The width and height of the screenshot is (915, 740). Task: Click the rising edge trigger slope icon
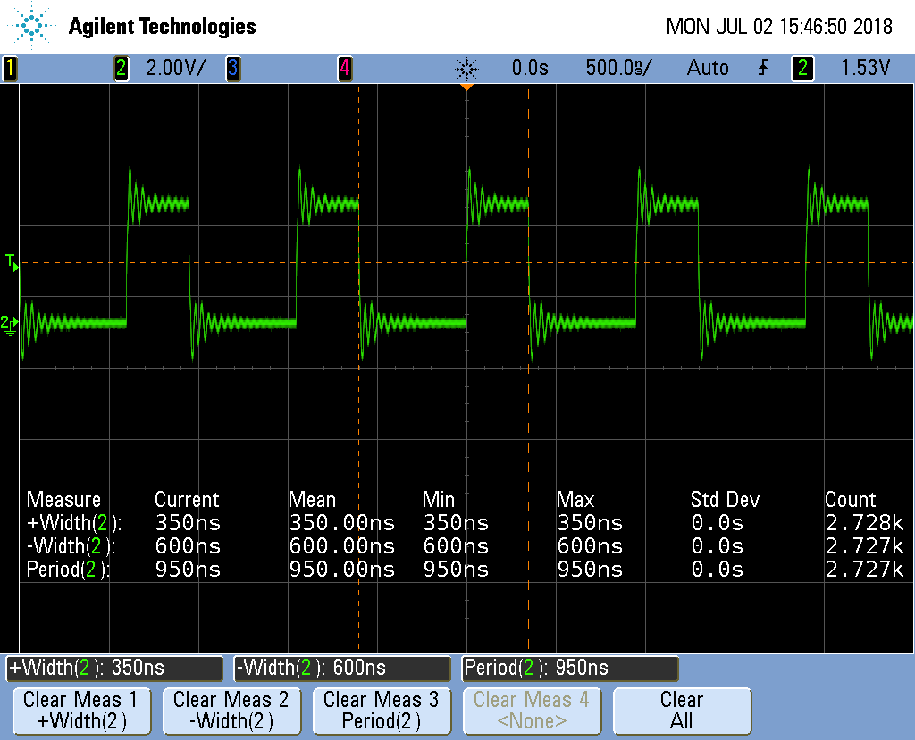point(762,68)
